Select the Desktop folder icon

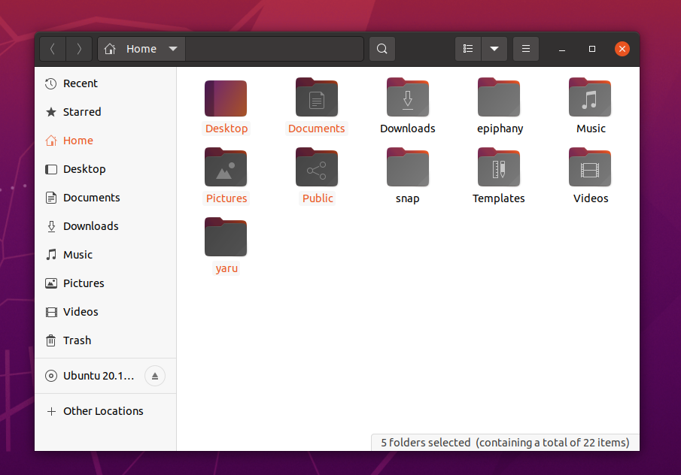226,98
